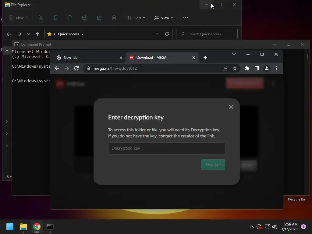Open the Windows Start menu

(10, 227)
